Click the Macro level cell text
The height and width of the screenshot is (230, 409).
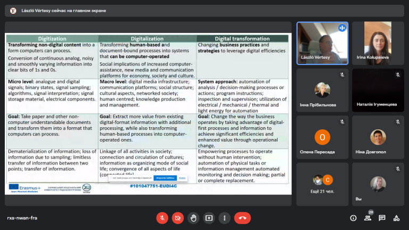pyautogui.click(x=146, y=93)
